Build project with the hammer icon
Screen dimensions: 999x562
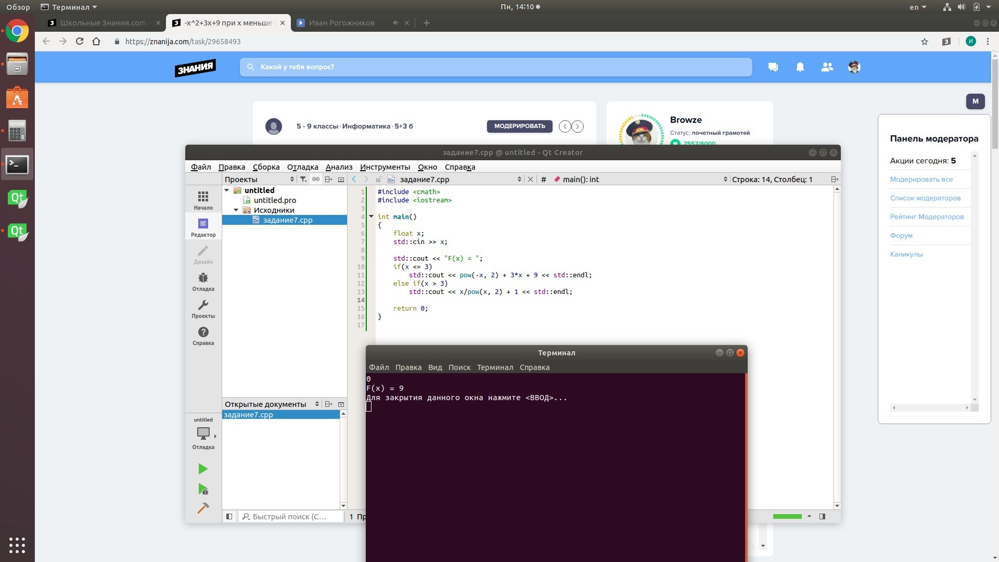(203, 508)
